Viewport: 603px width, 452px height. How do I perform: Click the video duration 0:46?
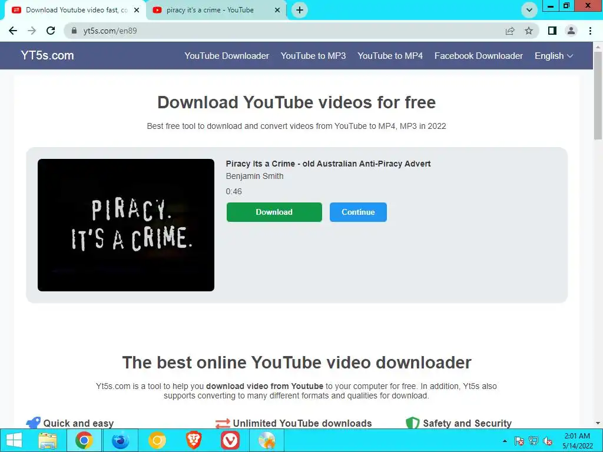234,191
